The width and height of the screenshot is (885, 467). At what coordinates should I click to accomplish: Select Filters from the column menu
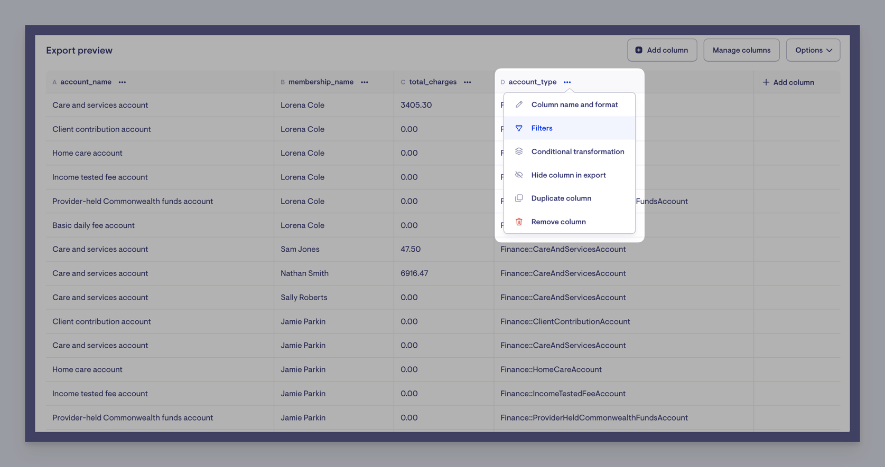[x=570, y=128]
